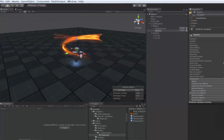Disable the Emission module checkbox
The width and height of the screenshot is (224, 140).
click(x=191, y=79)
